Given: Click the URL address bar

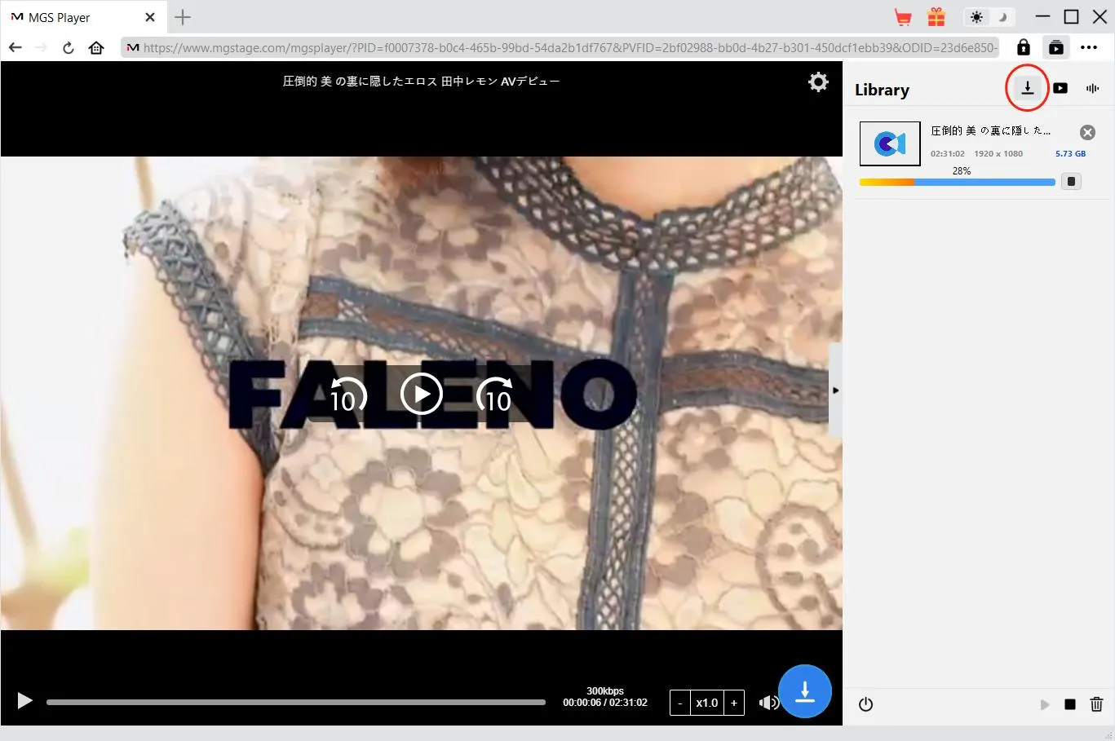Looking at the screenshot, I should click(x=569, y=47).
